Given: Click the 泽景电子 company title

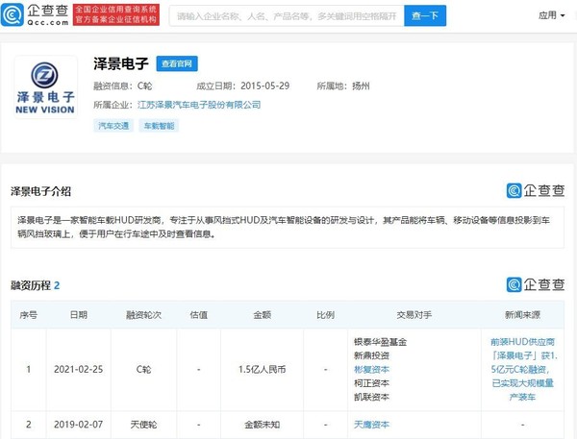Looking at the screenshot, I should (121, 63).
